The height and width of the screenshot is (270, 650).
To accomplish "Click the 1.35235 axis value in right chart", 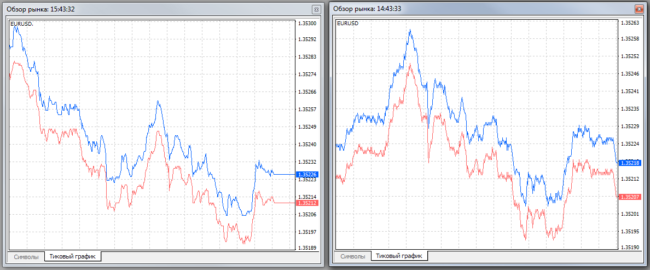I will (629, 109).
